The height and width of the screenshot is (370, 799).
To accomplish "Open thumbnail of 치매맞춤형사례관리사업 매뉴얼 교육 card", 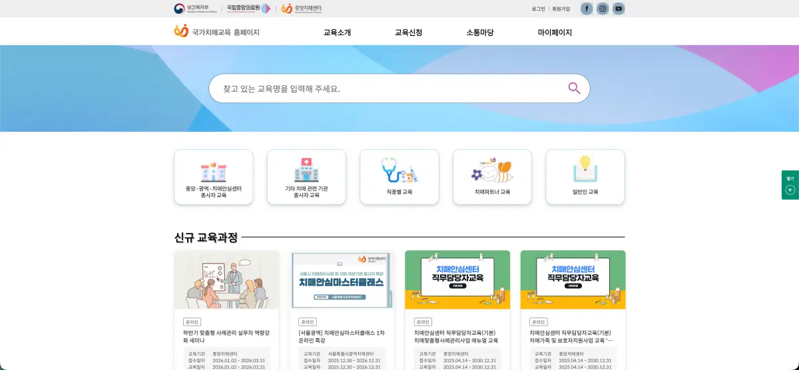I will pyautogui.click(x=457, y=279).
